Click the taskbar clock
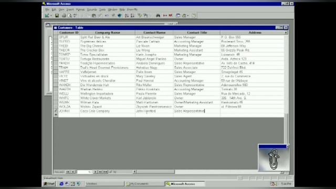The image size is (336, 189). [286, 184]
